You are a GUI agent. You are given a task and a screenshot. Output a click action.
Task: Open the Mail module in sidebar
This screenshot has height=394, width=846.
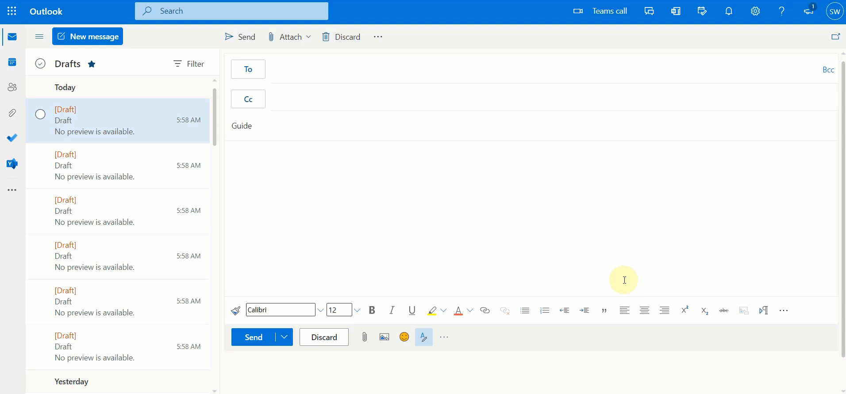(12, 37)
